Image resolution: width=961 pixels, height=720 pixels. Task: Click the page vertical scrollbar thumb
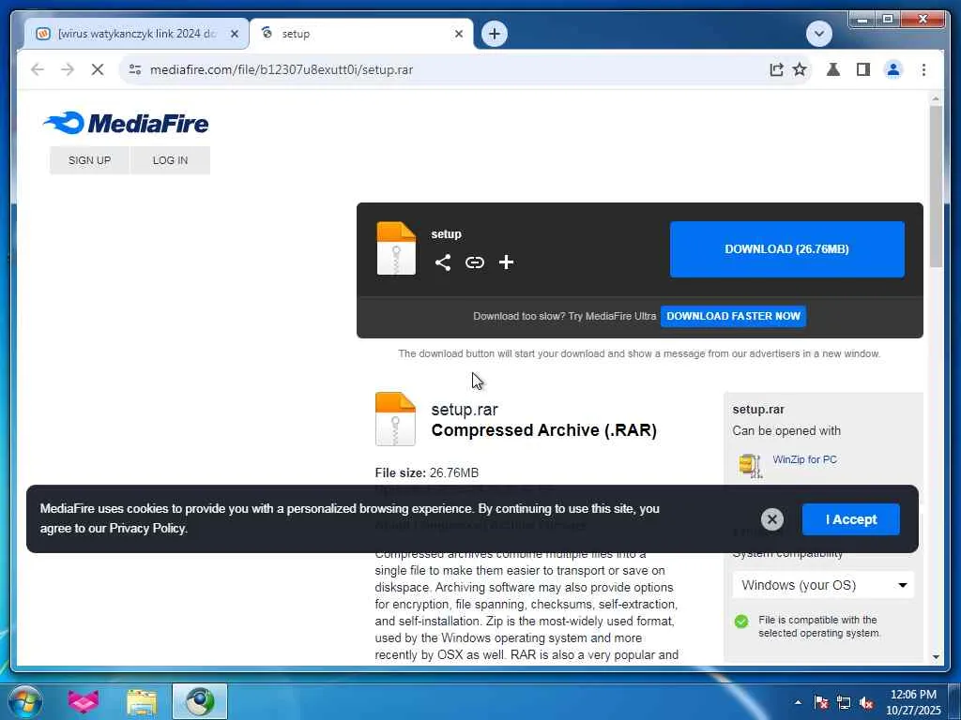(x=936, y=187)
